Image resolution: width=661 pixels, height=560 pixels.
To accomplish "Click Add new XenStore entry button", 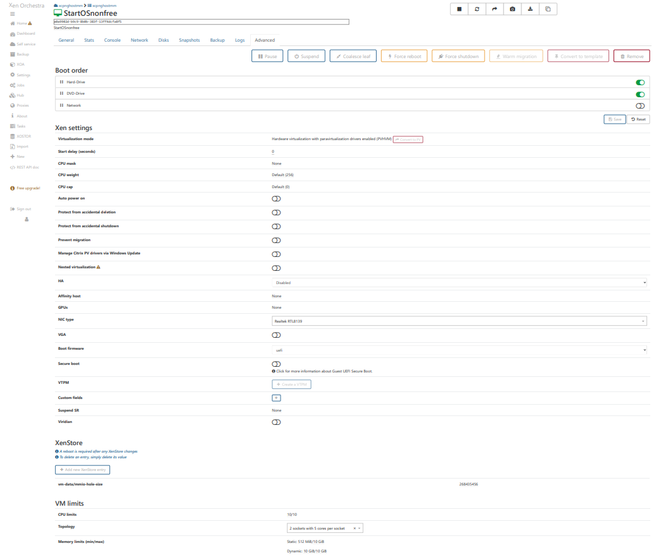I will point(83,470).
